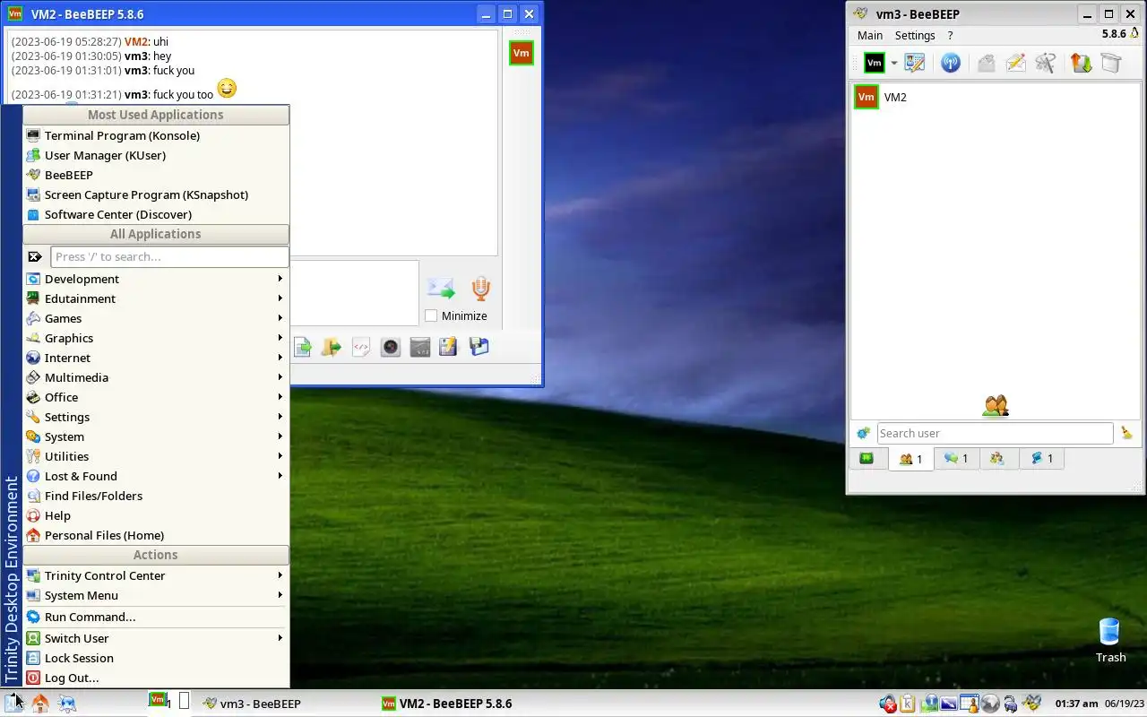The width and height of the screenshot is (1147, 717).
Task: Switch to the chat bubbles tab
Action: pyautogui.click(x=956, y=458)
